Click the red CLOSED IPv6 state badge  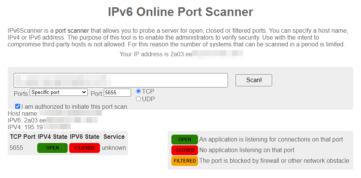tap(84, 148)
